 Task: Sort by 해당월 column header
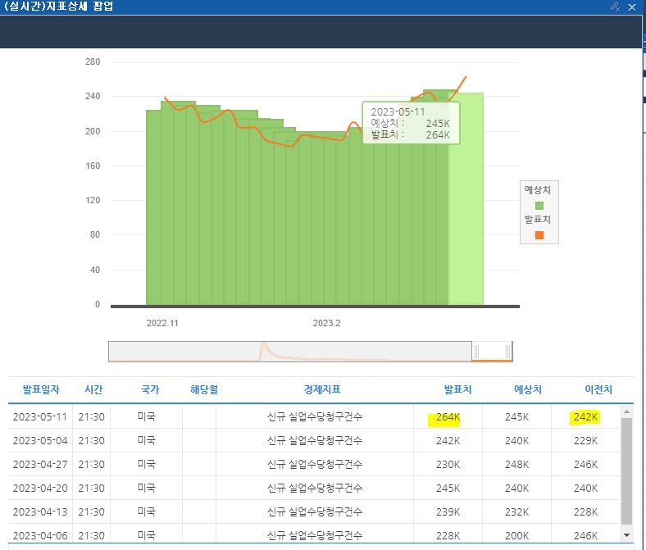coord(204,389)
